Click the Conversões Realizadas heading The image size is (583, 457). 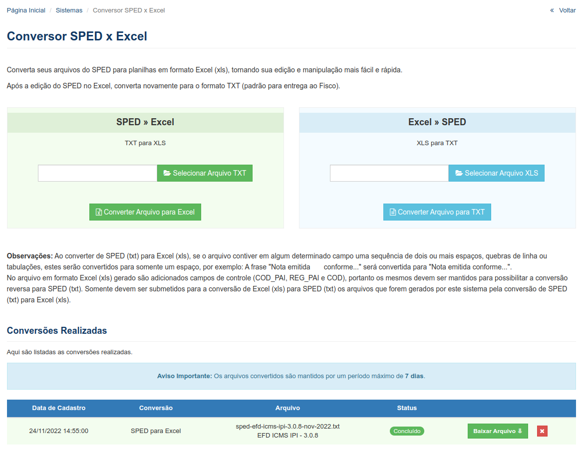point(57,331)
